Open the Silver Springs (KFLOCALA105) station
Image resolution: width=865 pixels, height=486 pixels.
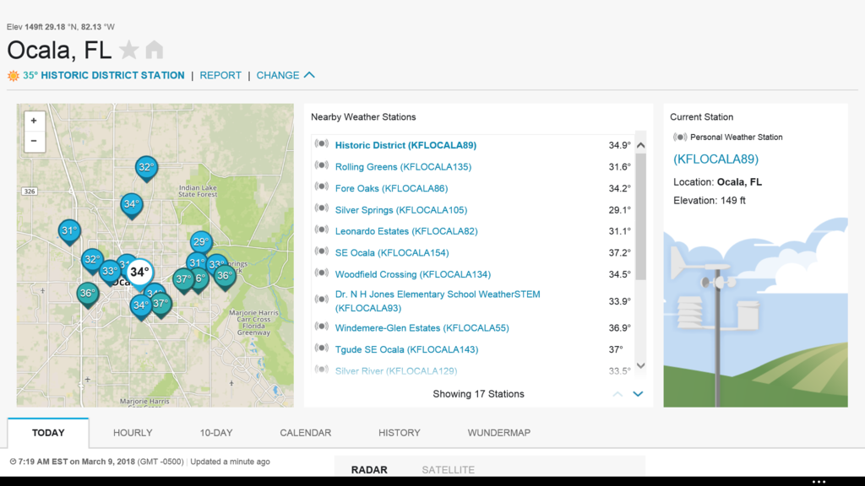pos(400,210)
